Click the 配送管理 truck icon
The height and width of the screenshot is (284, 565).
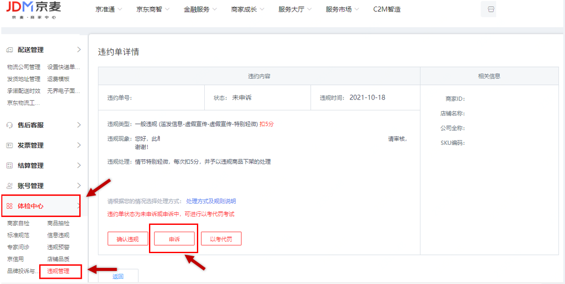point(10,50)
